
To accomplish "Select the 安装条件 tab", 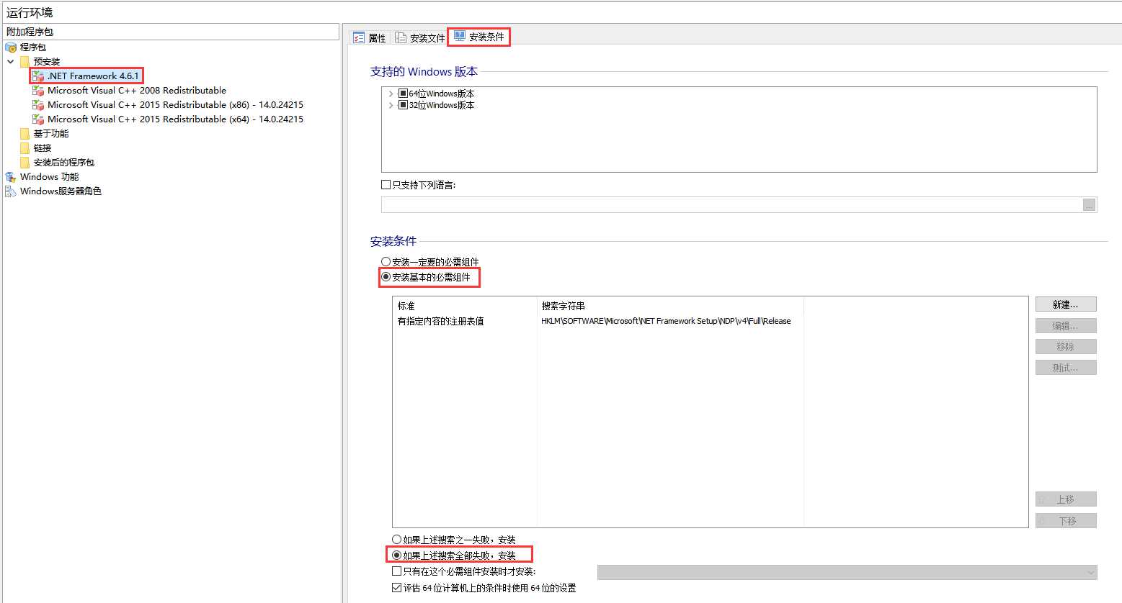I will [x=478, y=37].
